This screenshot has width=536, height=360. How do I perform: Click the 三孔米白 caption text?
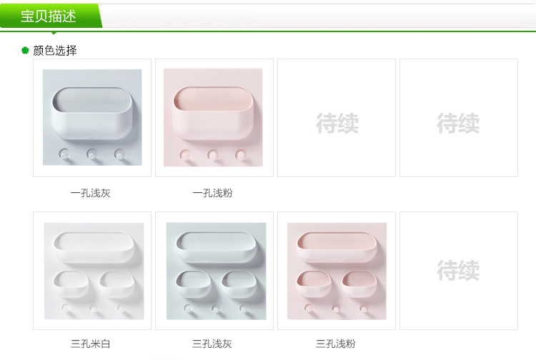pos(91,344)
